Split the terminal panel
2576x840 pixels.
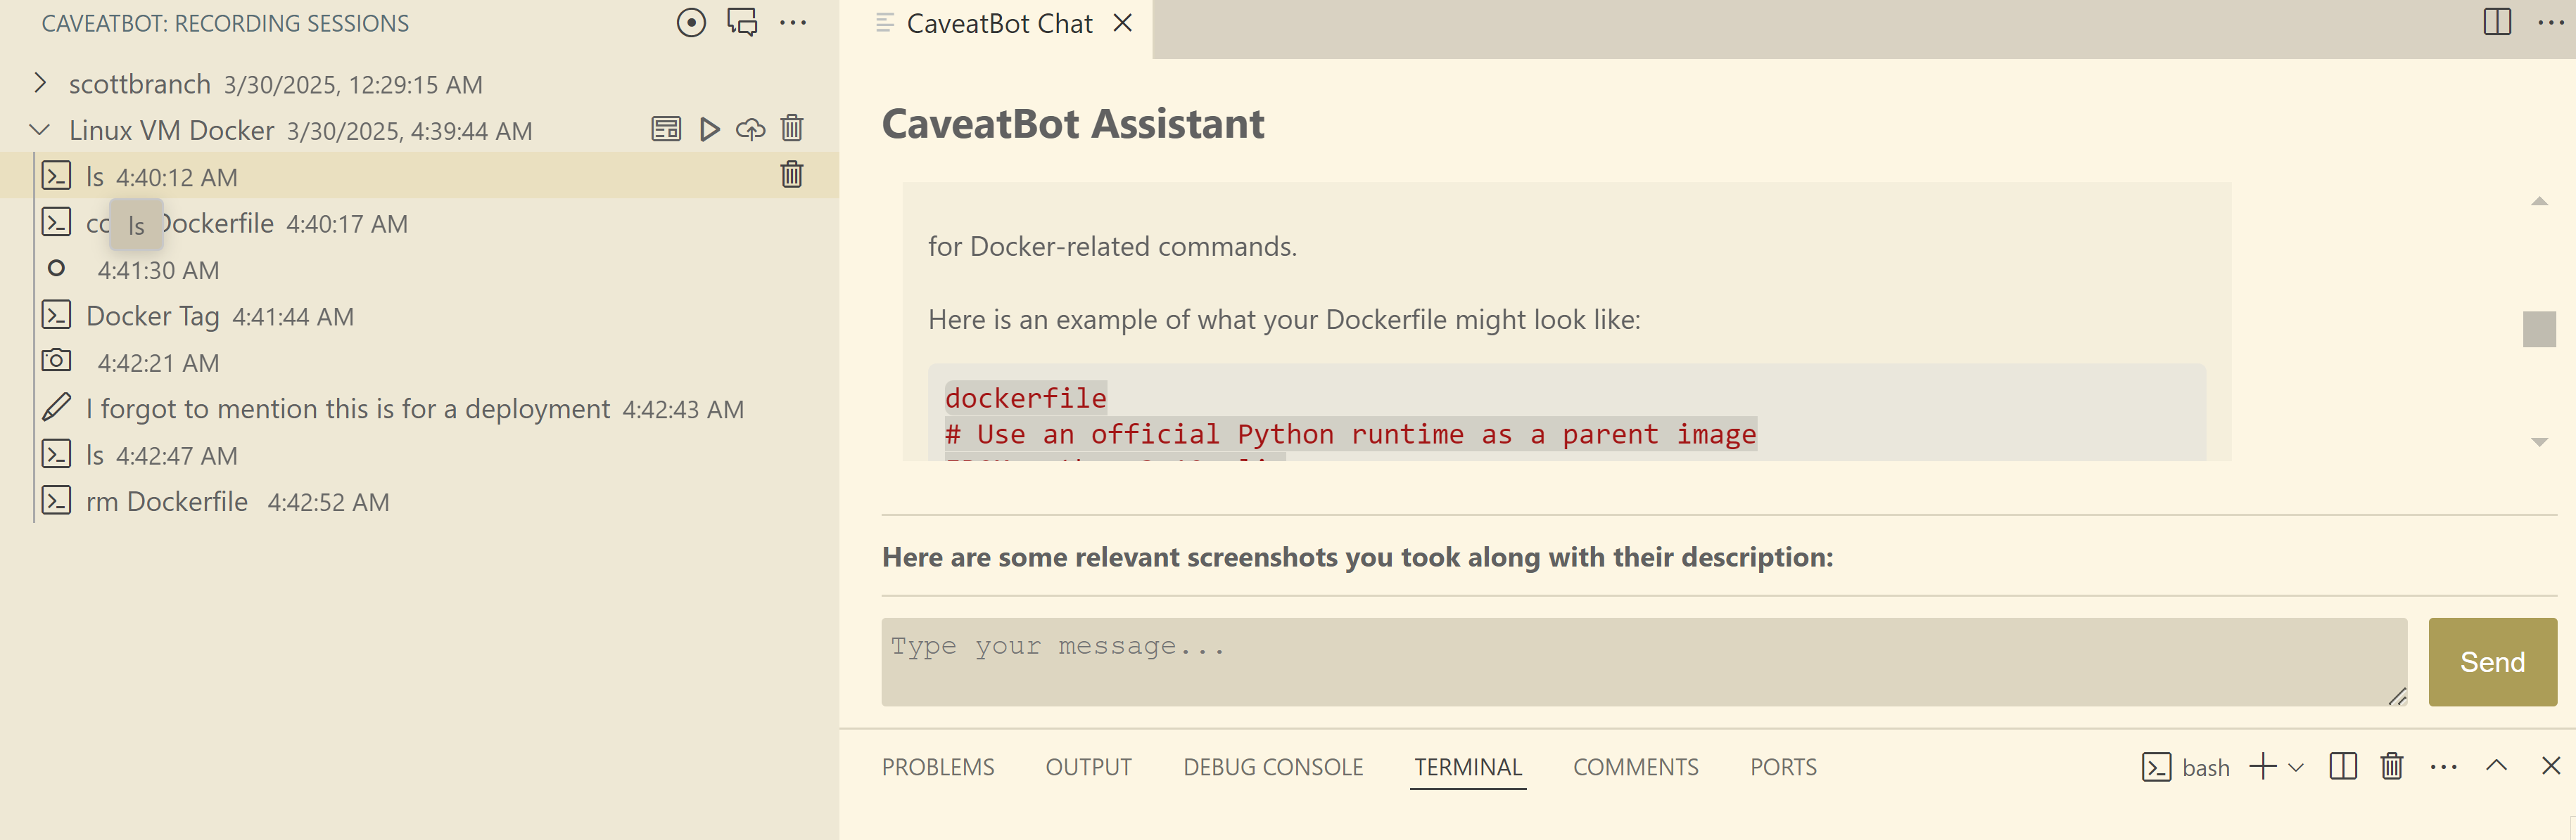2342,766
